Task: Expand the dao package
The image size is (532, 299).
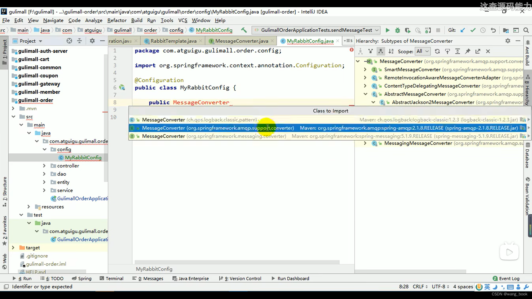Action: pos(44,174)
